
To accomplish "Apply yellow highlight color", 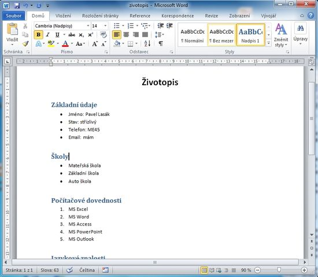I will pyautogui.click(x=51, y=43).
